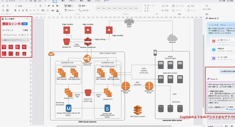Click the Print icon in title bar
This screenshot has height=127, width=235.
pyautogui.click(x=35, y=1)
